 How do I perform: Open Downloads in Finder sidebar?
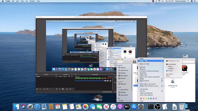[x=123, y=76]
